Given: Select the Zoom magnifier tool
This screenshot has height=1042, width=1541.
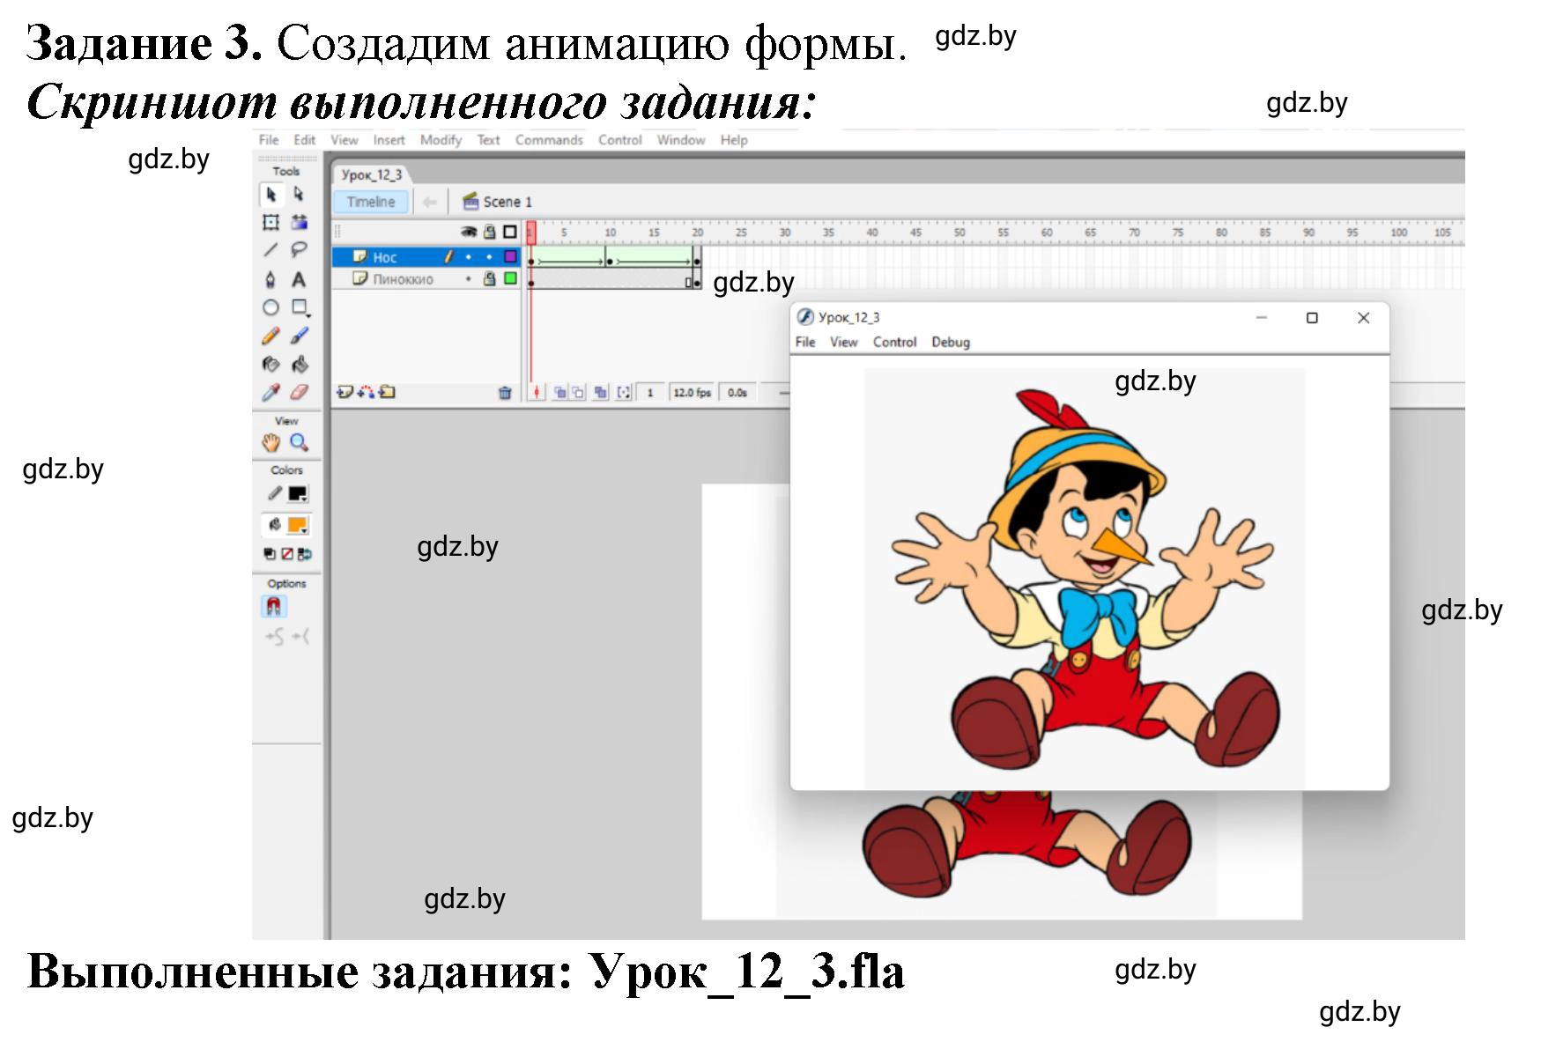Looking at the screenshot, I should coord(300,443).
